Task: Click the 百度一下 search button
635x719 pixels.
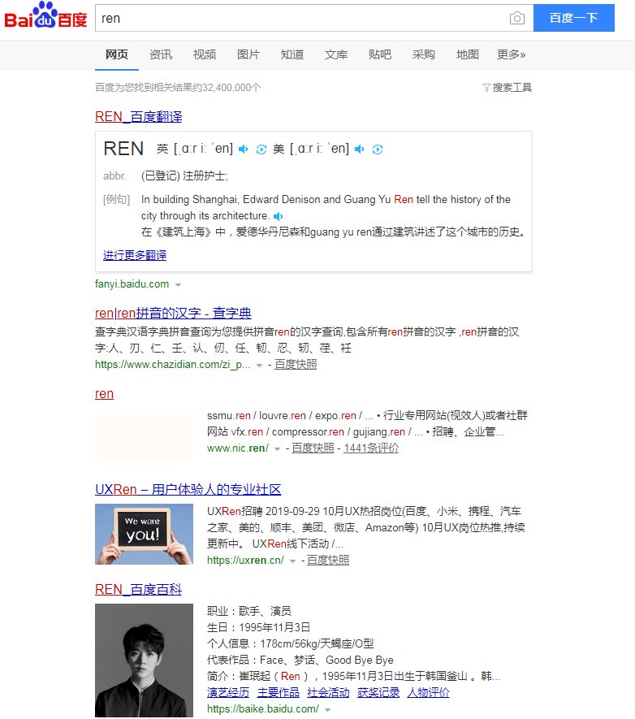Action: pos(573,18)
